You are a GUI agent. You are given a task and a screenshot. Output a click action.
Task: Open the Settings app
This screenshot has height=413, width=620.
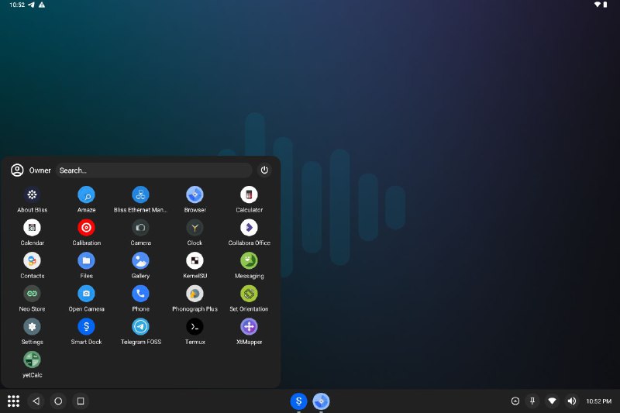pos(32,326)
